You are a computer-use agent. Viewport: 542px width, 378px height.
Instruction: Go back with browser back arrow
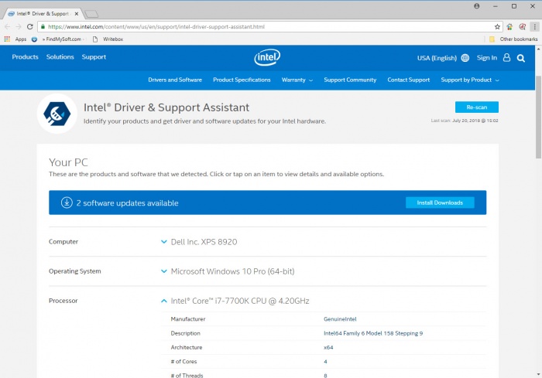(8, 26)
